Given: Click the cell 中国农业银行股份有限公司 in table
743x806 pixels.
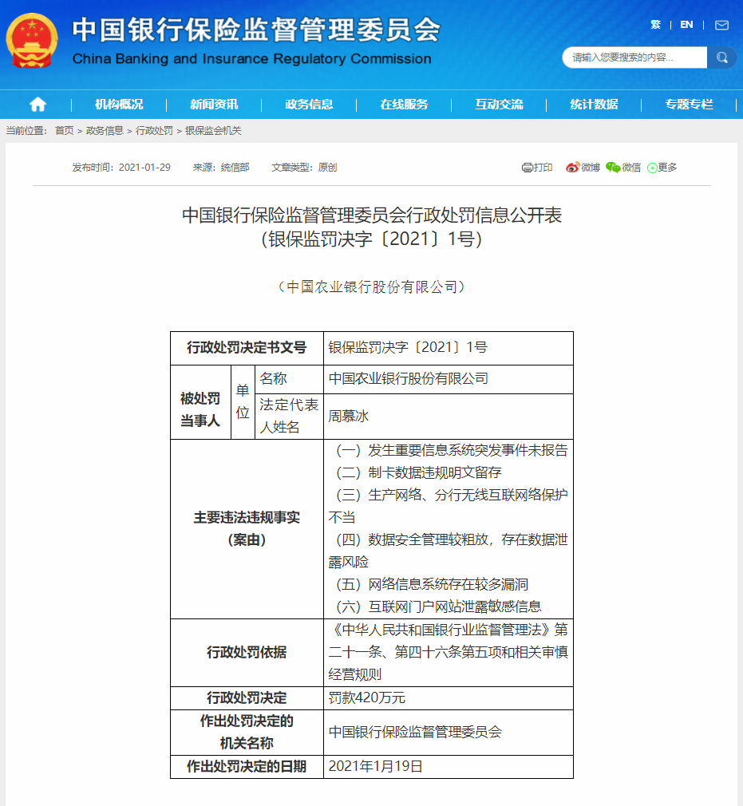Looking at the screenshot, I should pos(449,379).
